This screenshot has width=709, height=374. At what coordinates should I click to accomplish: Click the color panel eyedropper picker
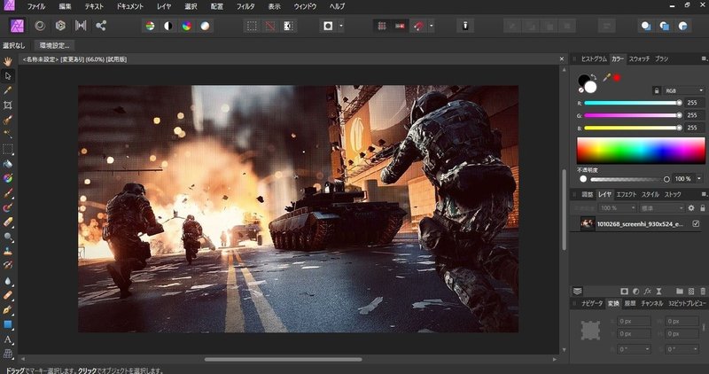[607, 77]
